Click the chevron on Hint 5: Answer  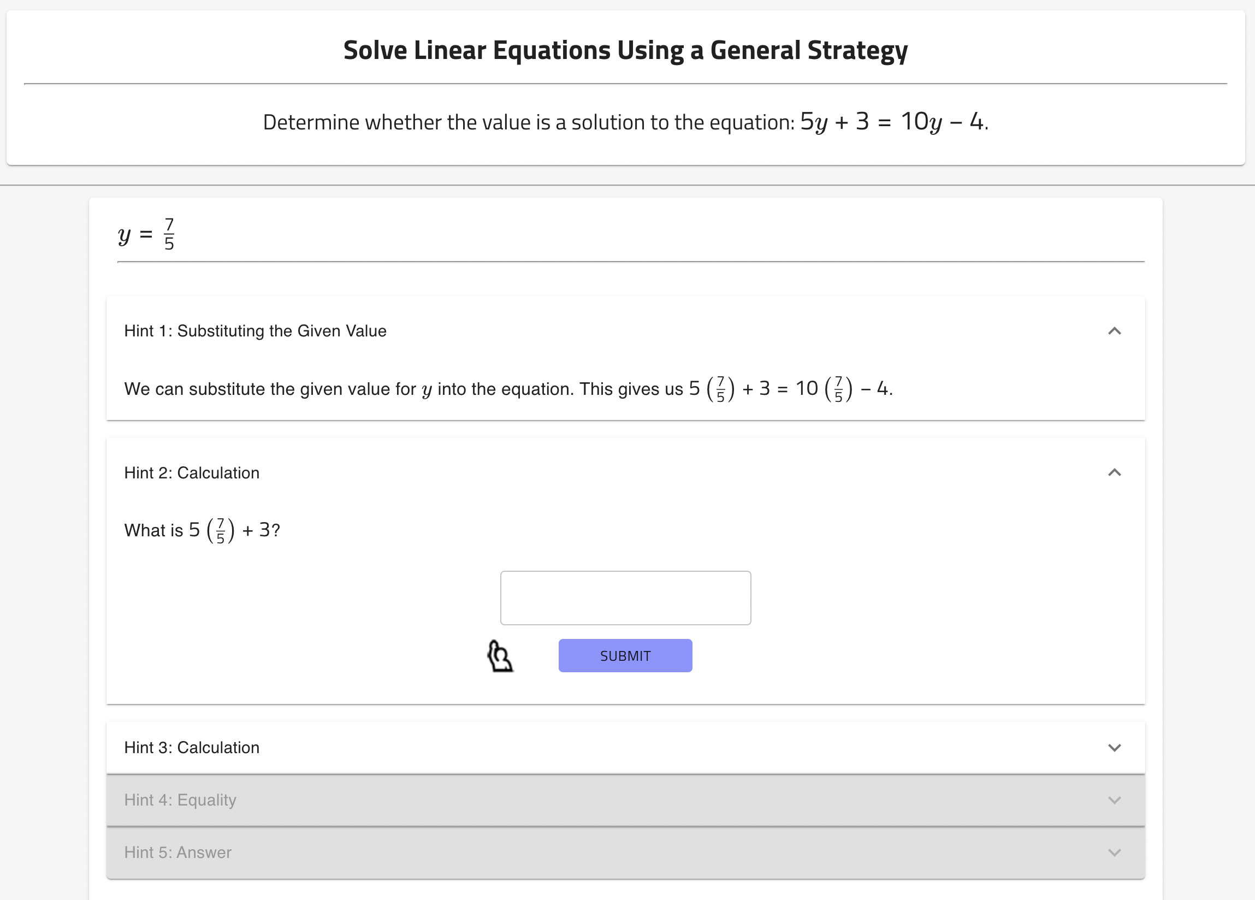(1114, 852)
